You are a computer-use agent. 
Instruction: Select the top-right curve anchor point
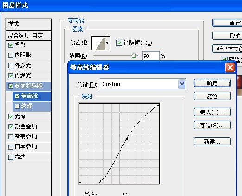(x=159, y=105)
